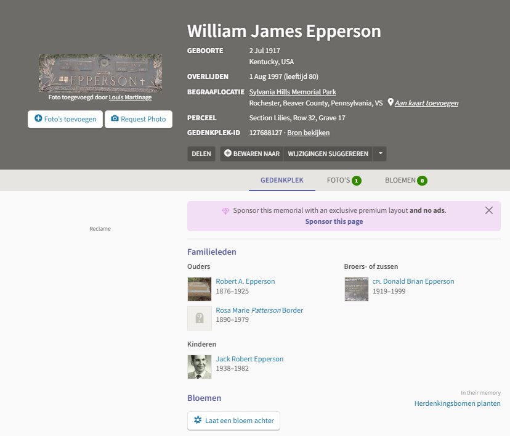Click Wijzigingen suggereren button
Image resolution: width=510 pixels, height=436 pixels.
point(328,154)
